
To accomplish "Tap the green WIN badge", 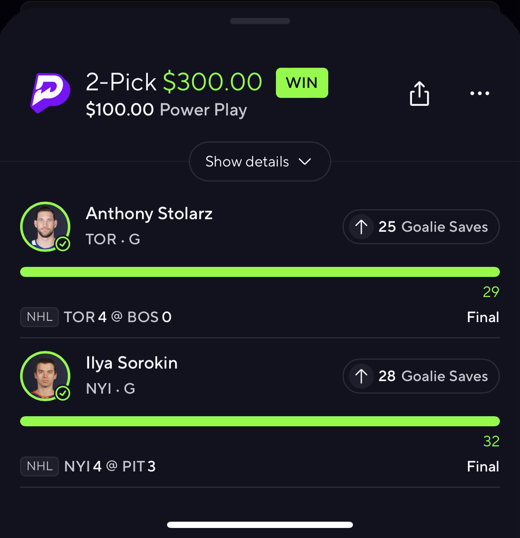I will click(302, 83).
